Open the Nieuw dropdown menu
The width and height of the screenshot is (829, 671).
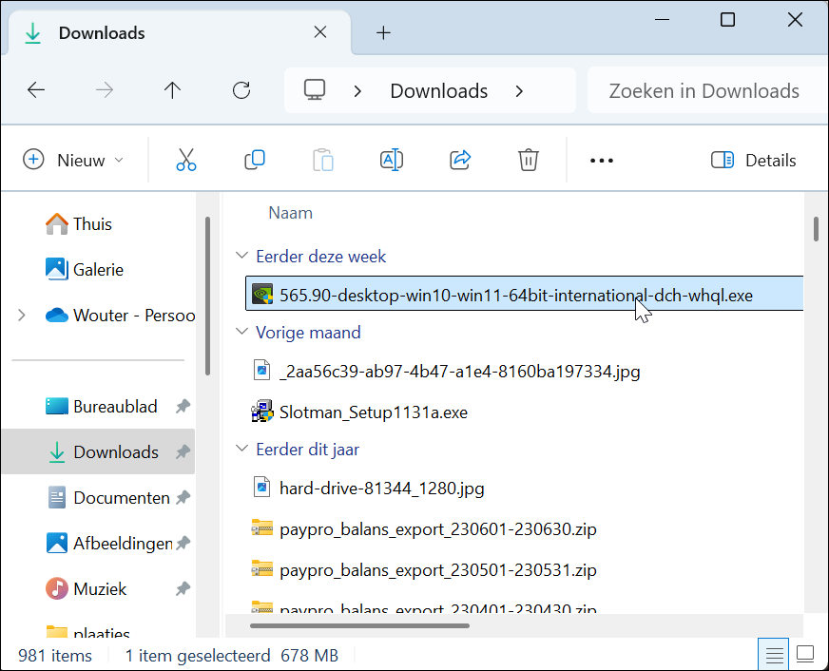pos(74,160)
